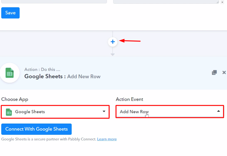This screenshot has width=227, height=156.
Task: Click the large Google Sheets app icon
Action: (x=10, y=73)
